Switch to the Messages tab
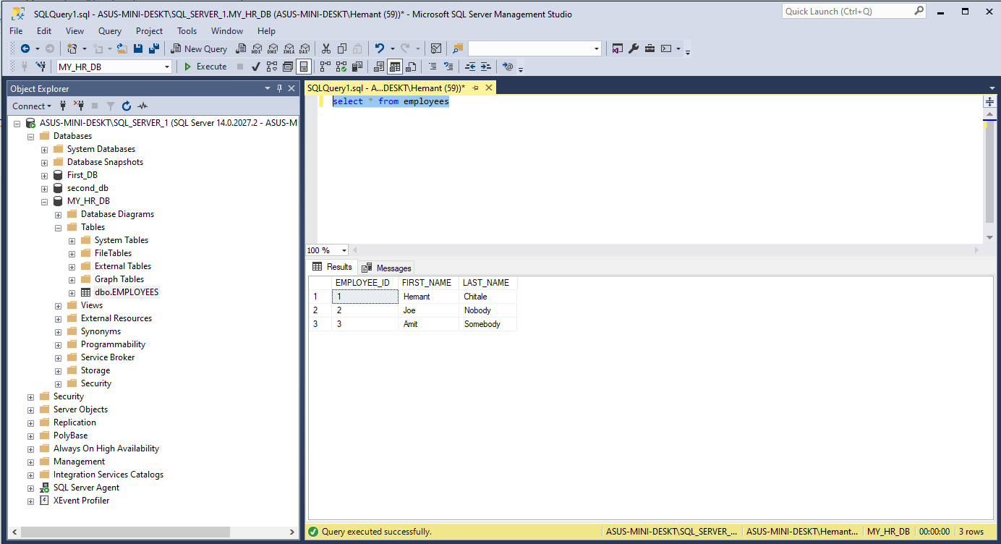Viewport: 1001px width, 544px height. coord(387,268)
